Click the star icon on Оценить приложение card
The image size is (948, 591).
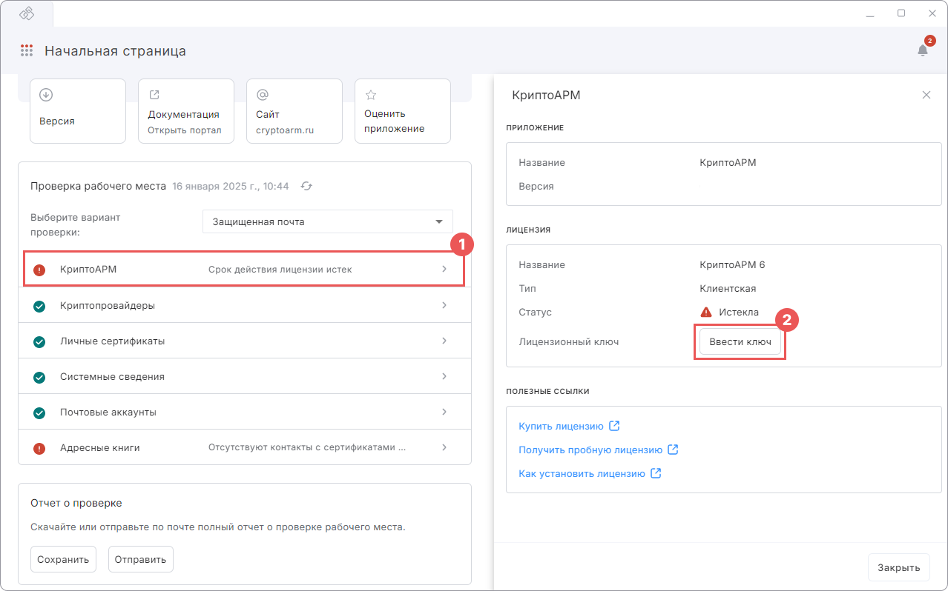(x=371, y=95)
